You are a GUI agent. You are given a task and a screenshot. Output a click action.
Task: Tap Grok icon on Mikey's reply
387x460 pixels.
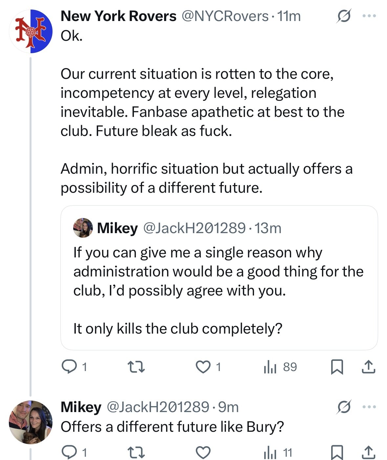pyautogui.click(x=343, y=407)
